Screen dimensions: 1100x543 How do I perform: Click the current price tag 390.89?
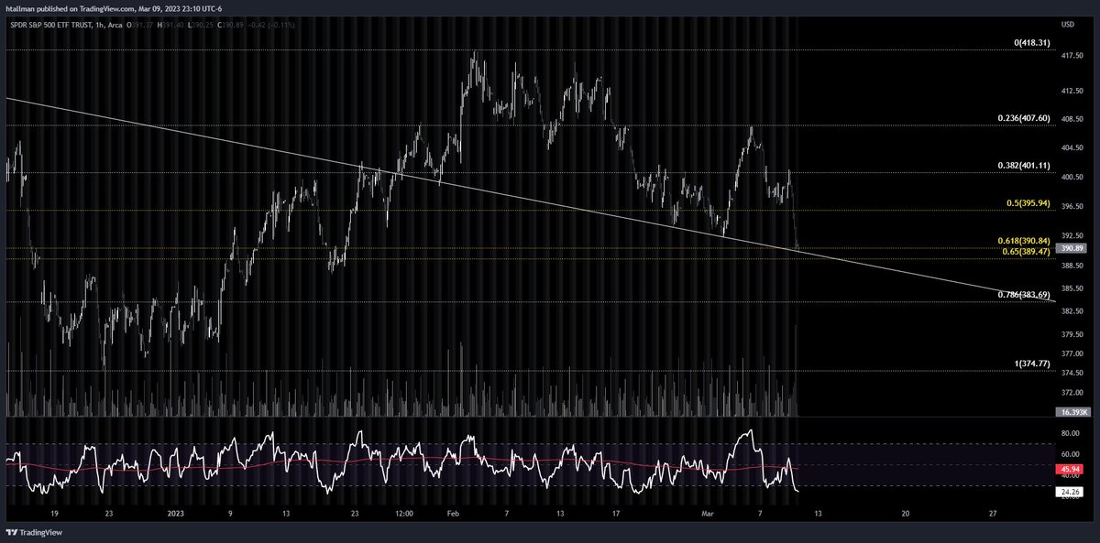(x=1072, y=248)
